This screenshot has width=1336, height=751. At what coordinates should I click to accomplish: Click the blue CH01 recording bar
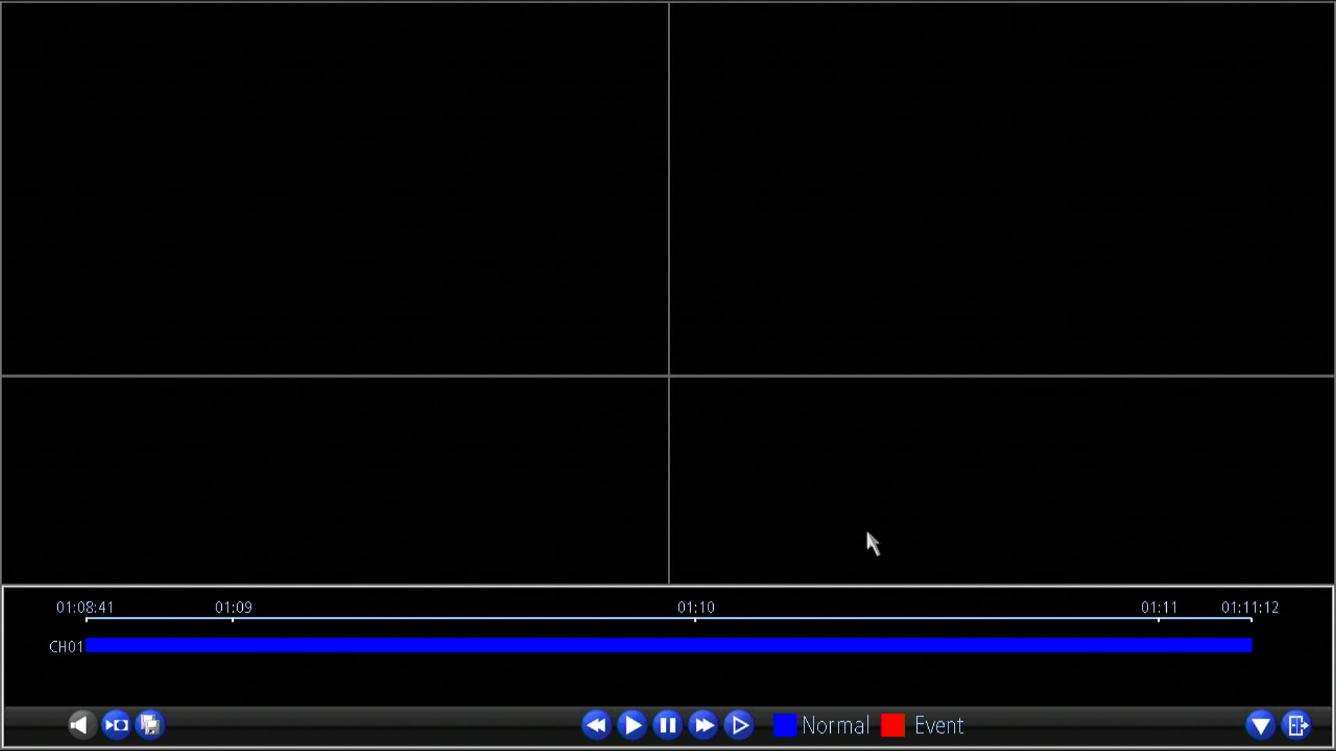[x=669, y=645]
